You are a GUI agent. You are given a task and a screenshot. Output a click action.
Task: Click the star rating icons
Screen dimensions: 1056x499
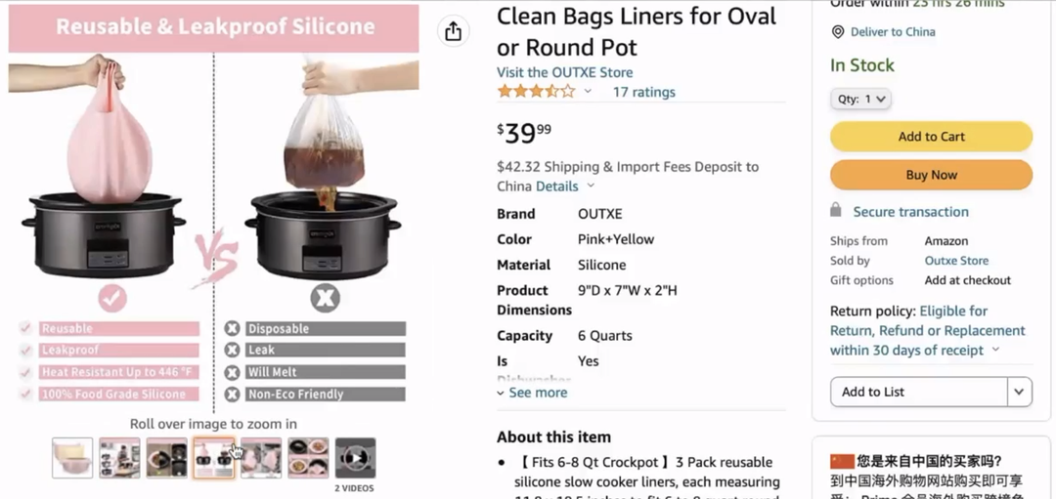click(x=536, y=92)
